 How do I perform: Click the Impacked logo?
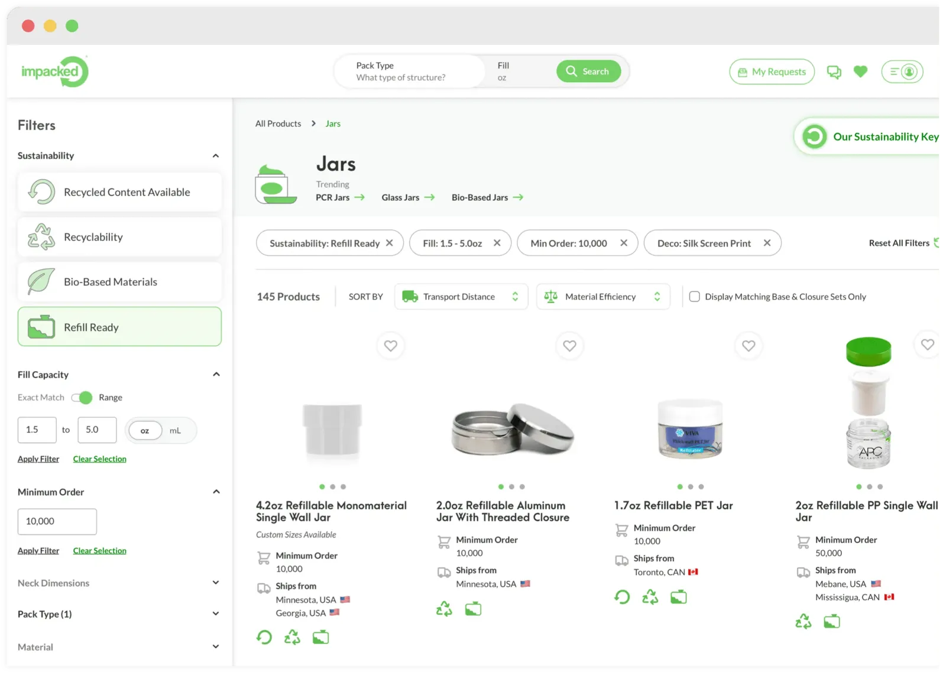[x=54, y=71]
